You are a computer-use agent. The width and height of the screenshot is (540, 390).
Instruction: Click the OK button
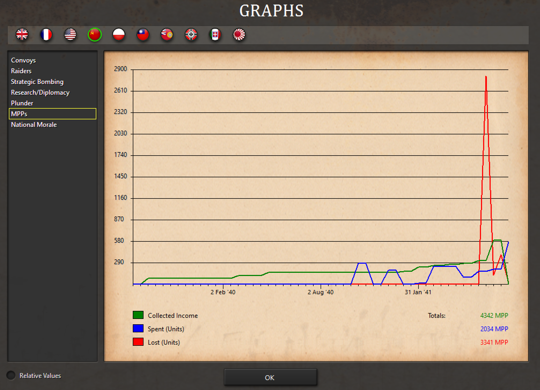click(x=270, y=377)
